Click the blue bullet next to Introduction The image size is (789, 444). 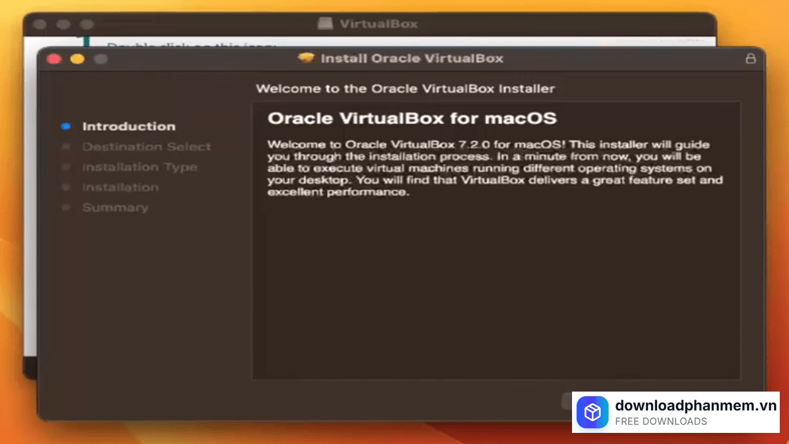tap(66, 126)
